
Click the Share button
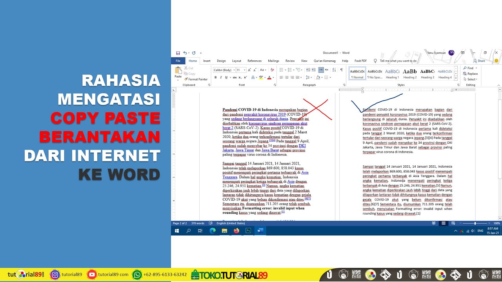[x=479, y=61]
